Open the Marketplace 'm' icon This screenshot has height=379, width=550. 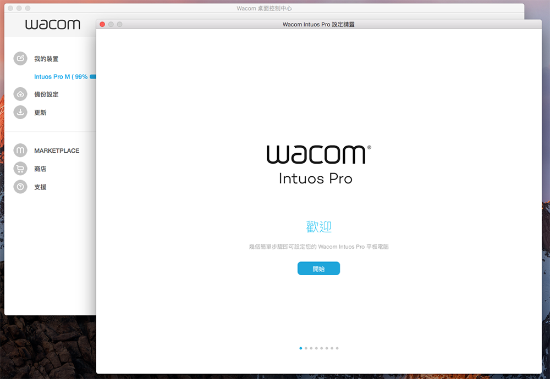20,151
